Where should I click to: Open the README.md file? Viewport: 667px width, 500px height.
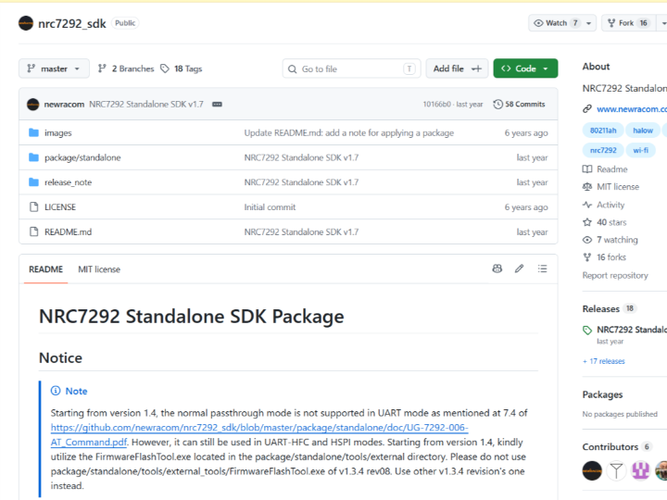(68, 231)
